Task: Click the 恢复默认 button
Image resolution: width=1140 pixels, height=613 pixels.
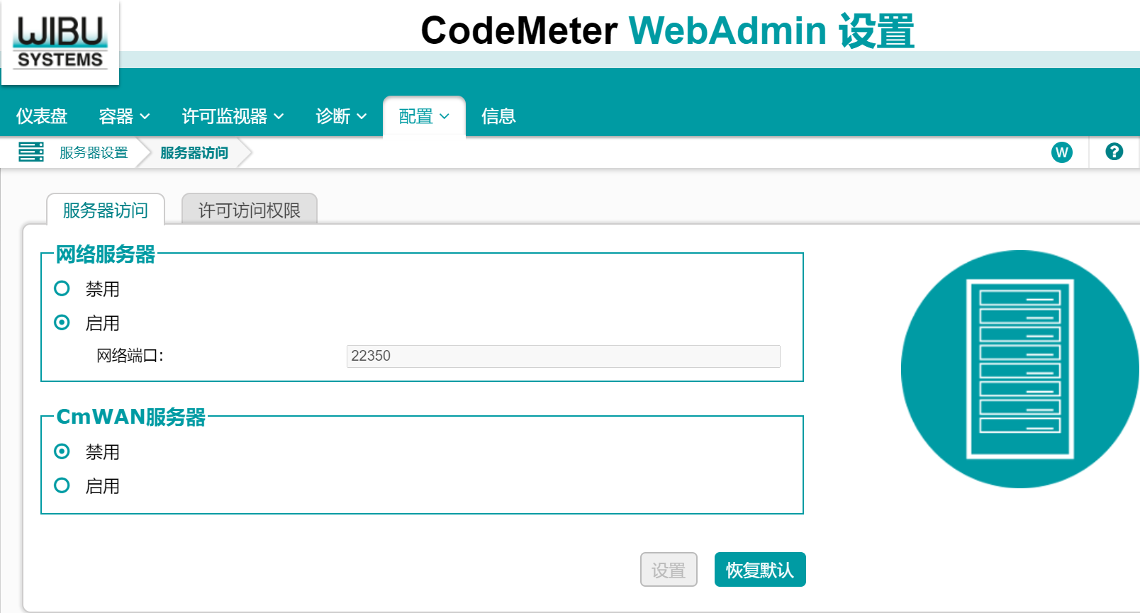Action: 759,570
